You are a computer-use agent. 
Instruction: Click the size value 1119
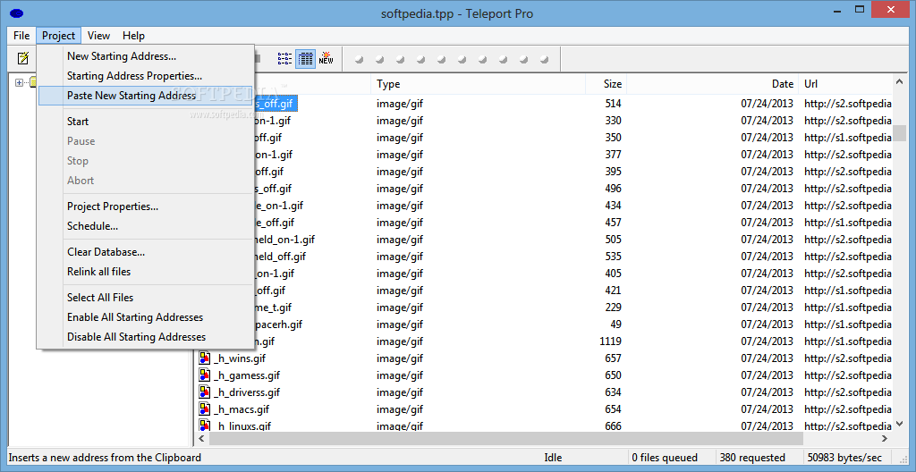610,341
